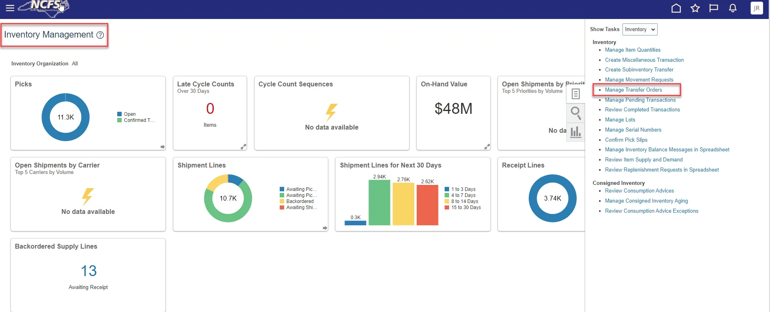This screenshot has width=770, height=312.
Task: Open Manage Item Quantities task
Action: 633,50
